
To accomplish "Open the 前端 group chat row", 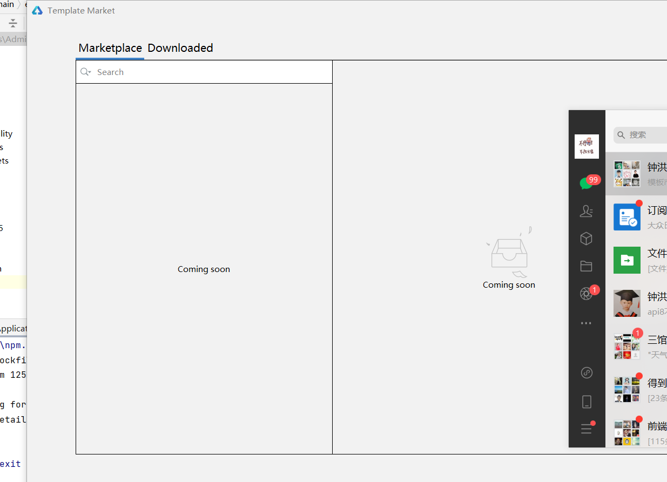I will pyautogui.click(x=636, y=429).
